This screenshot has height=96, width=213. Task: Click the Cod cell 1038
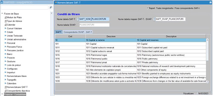click(x=70, y=81)
